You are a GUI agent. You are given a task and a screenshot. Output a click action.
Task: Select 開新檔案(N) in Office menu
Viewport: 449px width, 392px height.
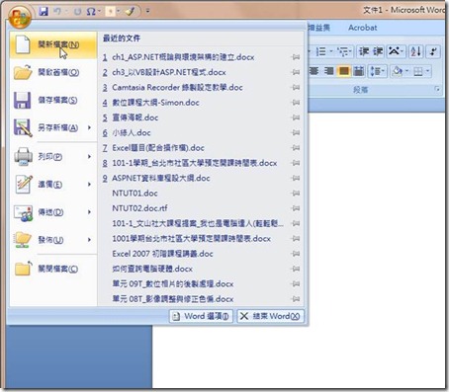(53, 45)
